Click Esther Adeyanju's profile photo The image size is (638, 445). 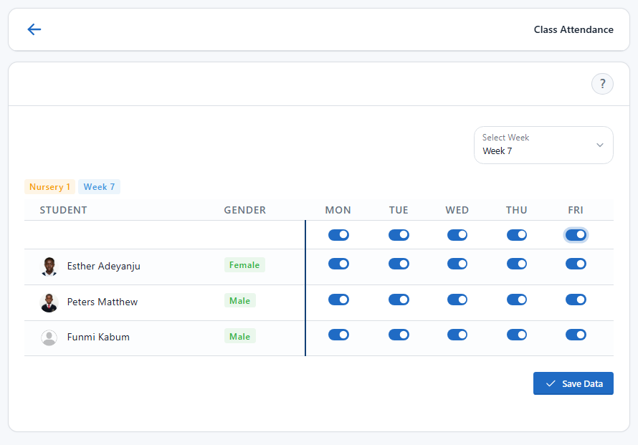pos(49,265)
